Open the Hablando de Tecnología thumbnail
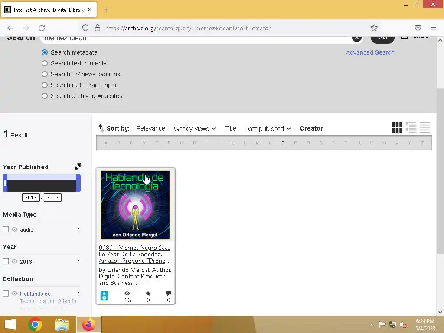 click(x=135, y=205)
